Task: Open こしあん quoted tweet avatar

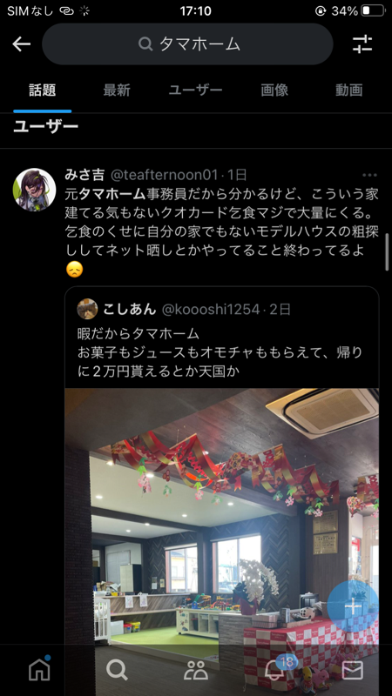Action: click(87, 309)
